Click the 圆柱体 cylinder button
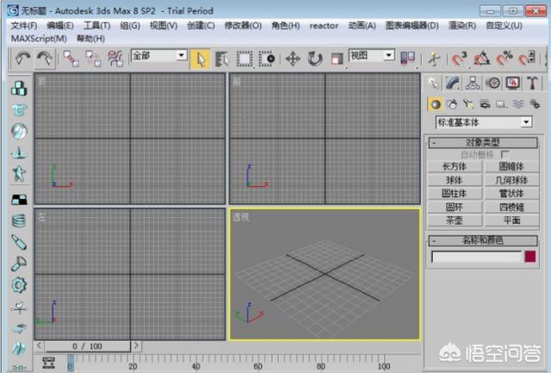 (x=455, y=193)
